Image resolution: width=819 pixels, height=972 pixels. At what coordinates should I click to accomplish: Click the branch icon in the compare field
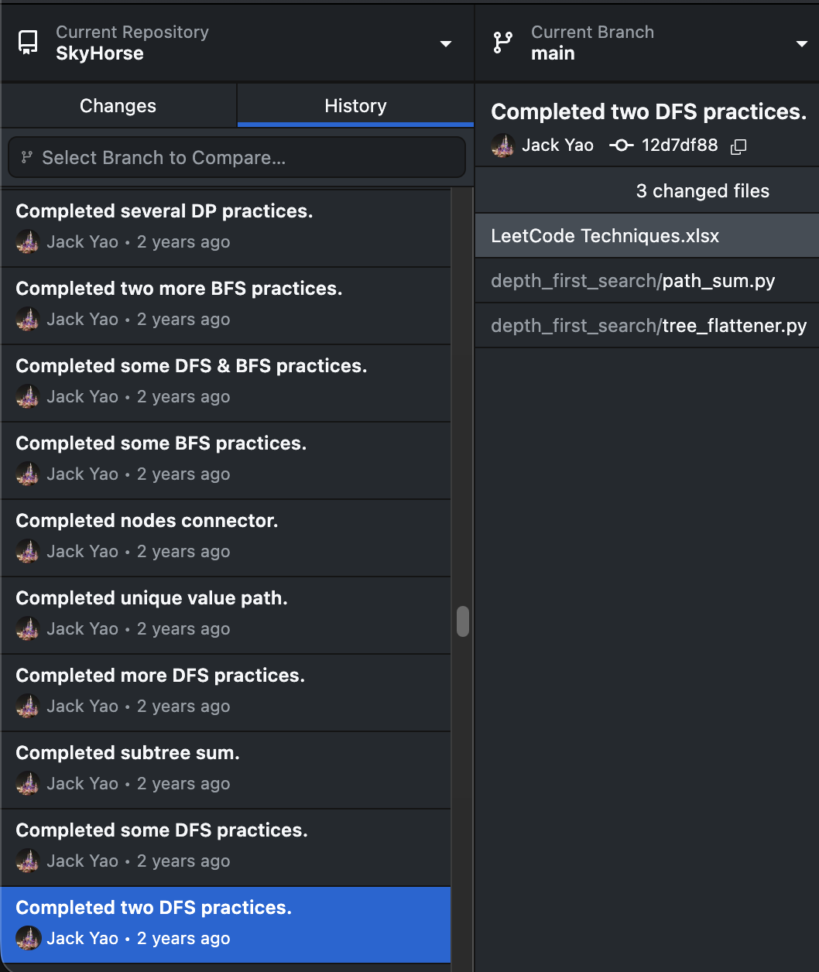click(x=27, y=158)
